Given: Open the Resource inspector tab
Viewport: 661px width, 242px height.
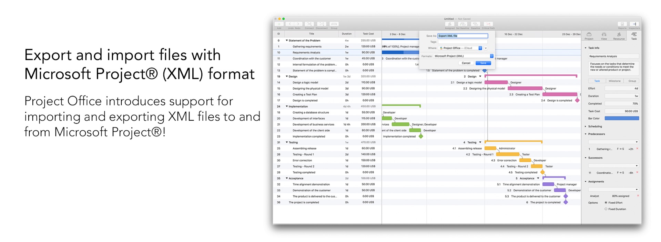Looking at the screenshot, I should (x=619, y=36).
